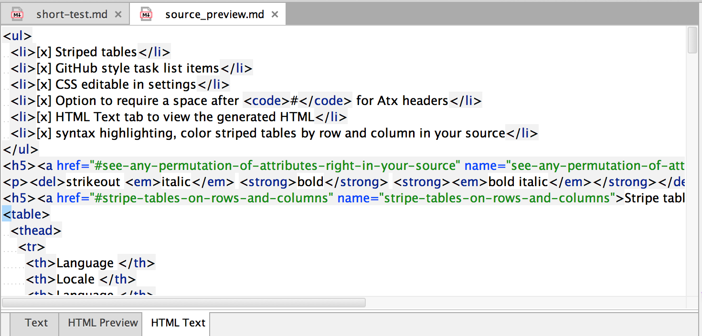
Task: Place cursor on the opening <ul> line
Action: coord(18,36)
